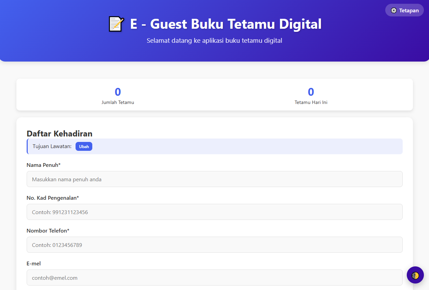Click the memo pad icon in the header
This screenshot has height=290, width=429.
(116, 23)
